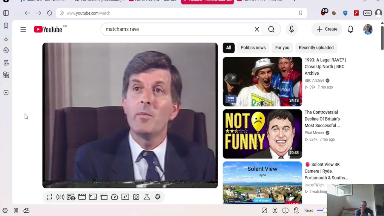Click the clapperboard icon under the video
The image size is (384, 216).
[x=82, y=197]
